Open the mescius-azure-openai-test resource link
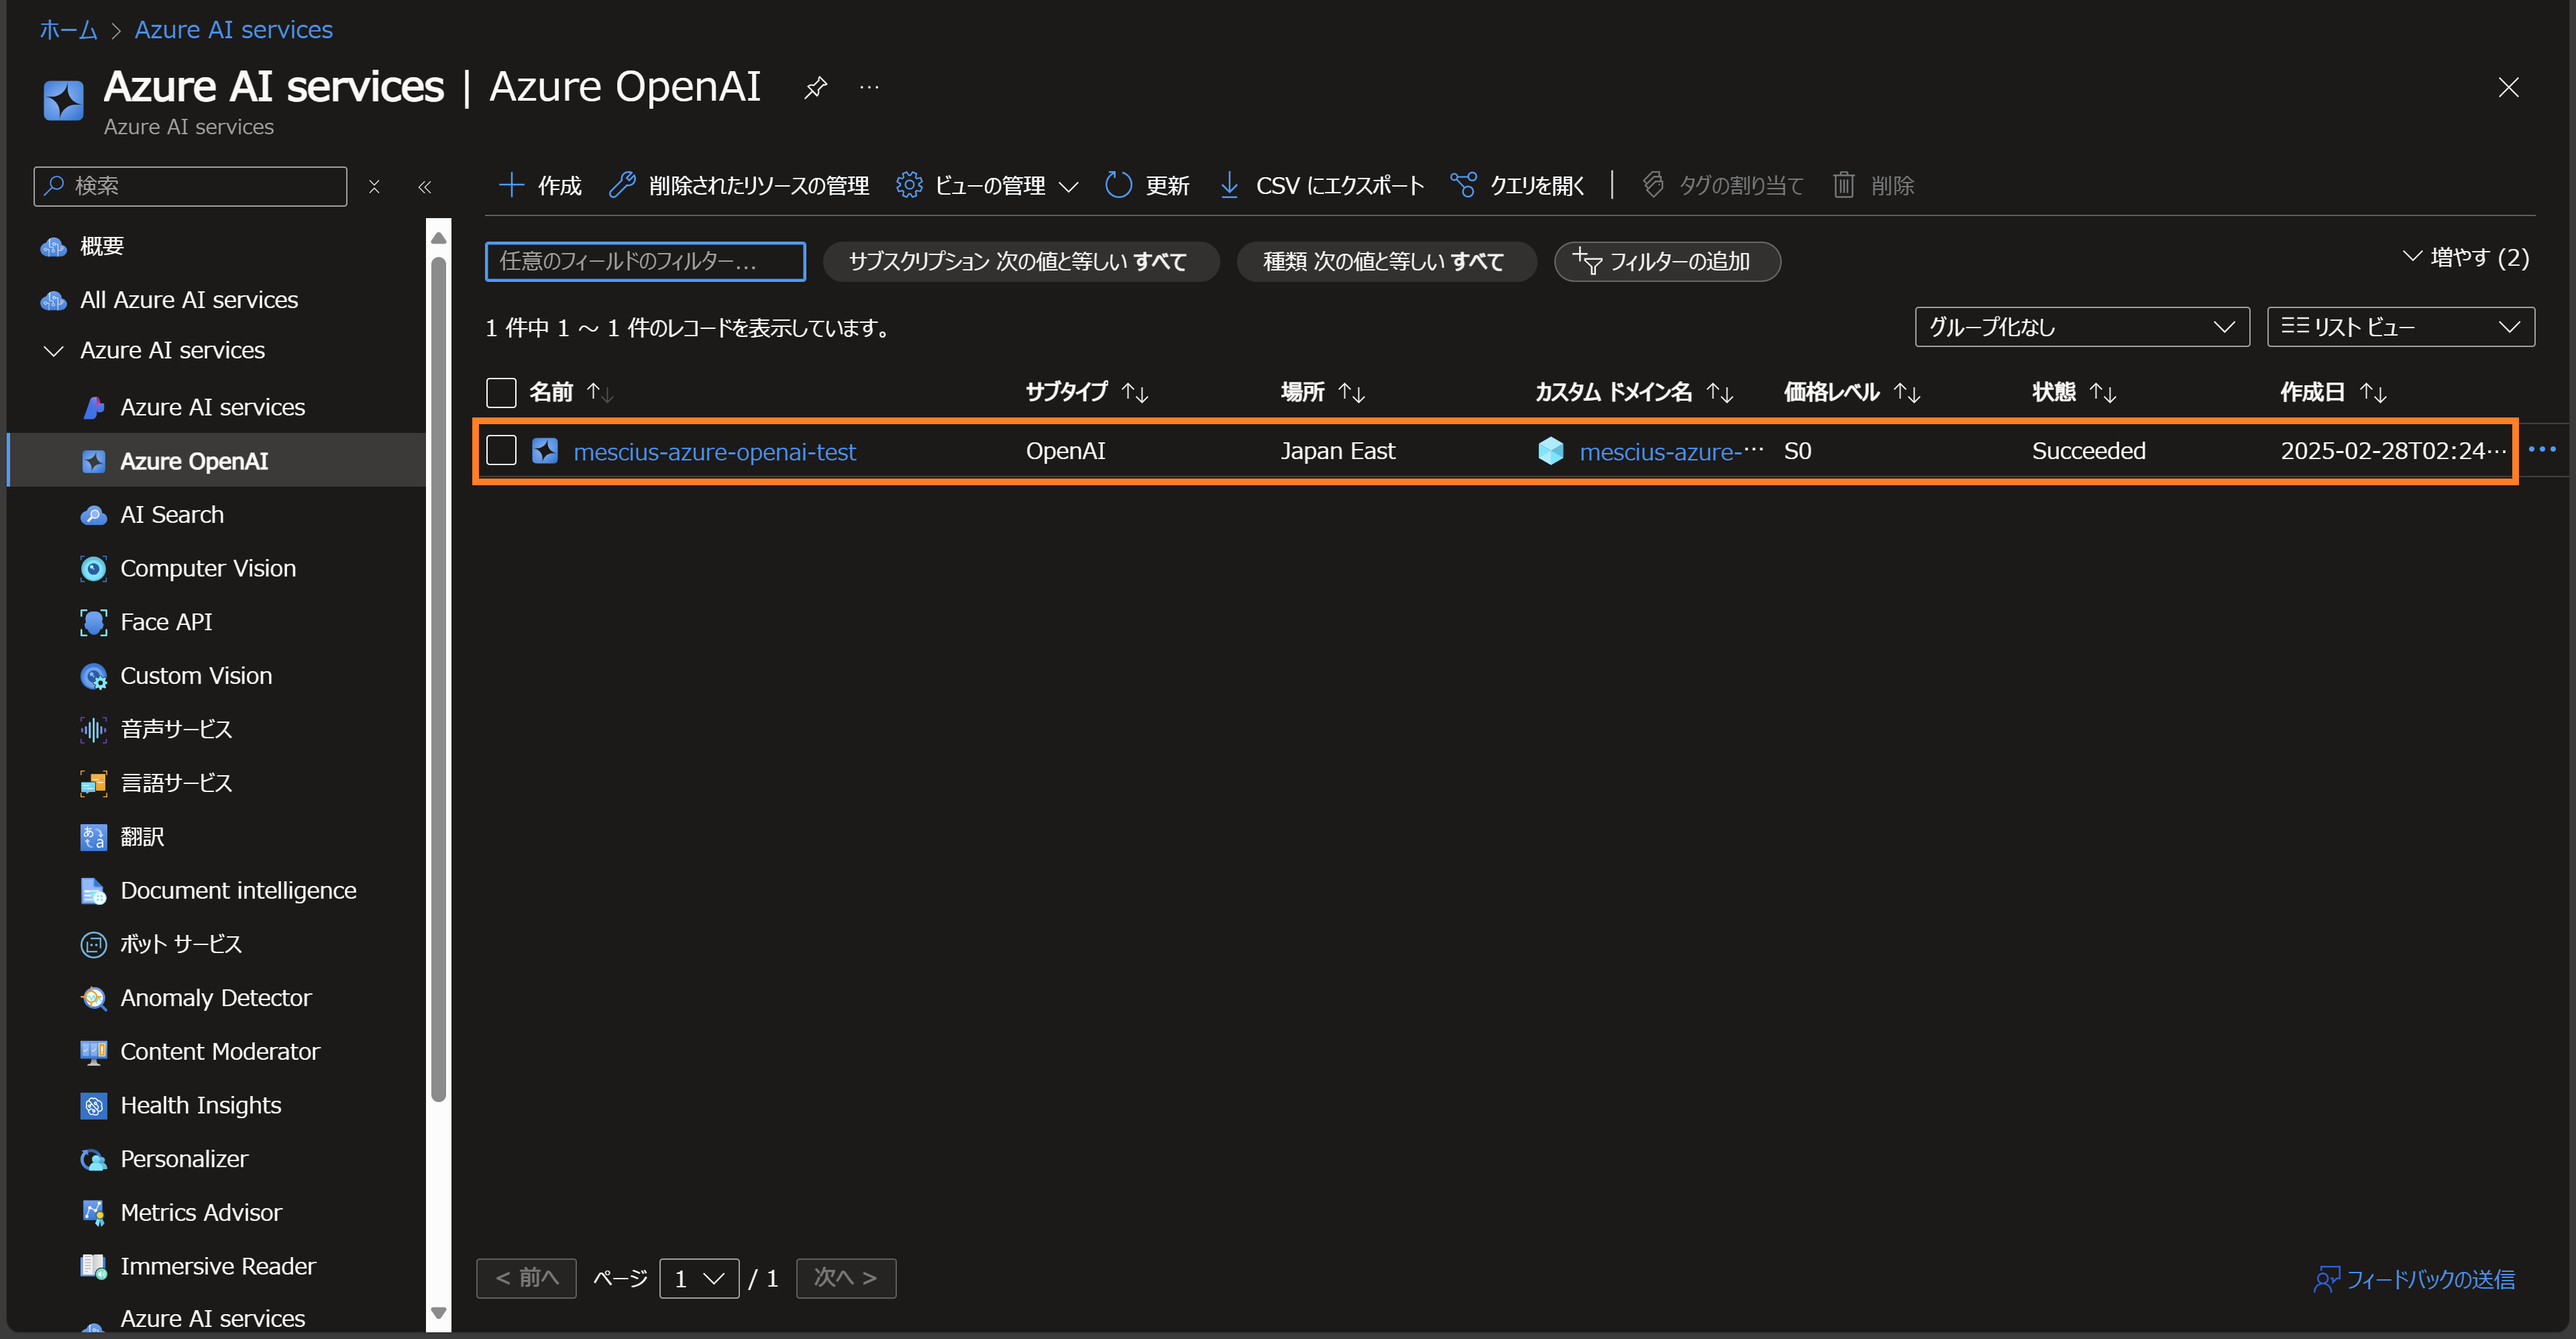This screenshot has width=2576, height=1339. (714, 451)
